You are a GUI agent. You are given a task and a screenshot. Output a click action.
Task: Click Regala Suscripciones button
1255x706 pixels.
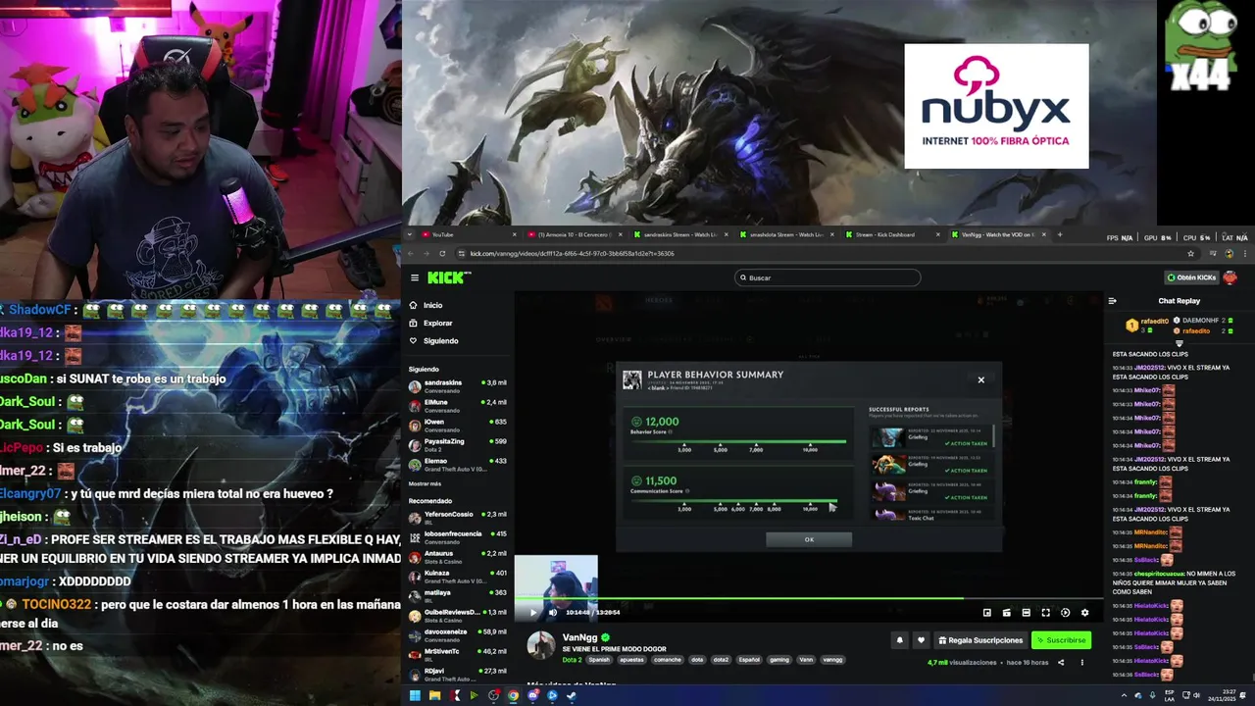[980, 640]
